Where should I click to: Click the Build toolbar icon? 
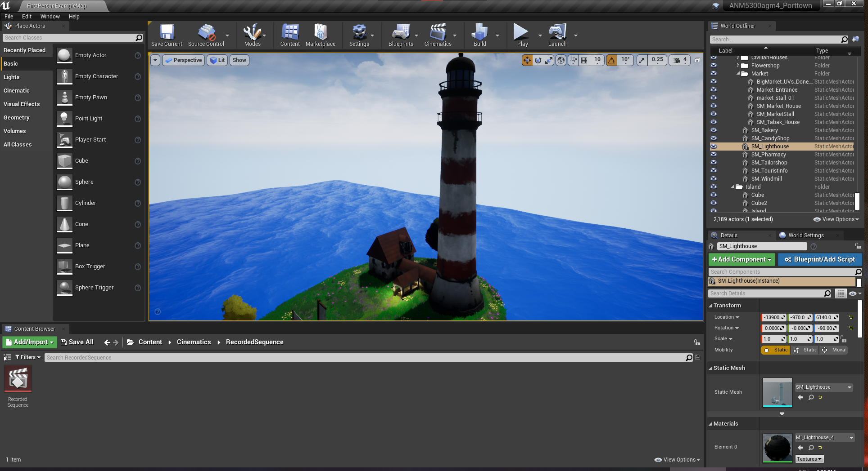[x=479, y=35]
